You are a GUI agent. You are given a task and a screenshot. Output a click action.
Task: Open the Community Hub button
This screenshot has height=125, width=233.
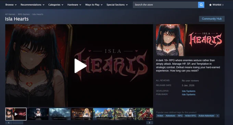click(212, 19)
